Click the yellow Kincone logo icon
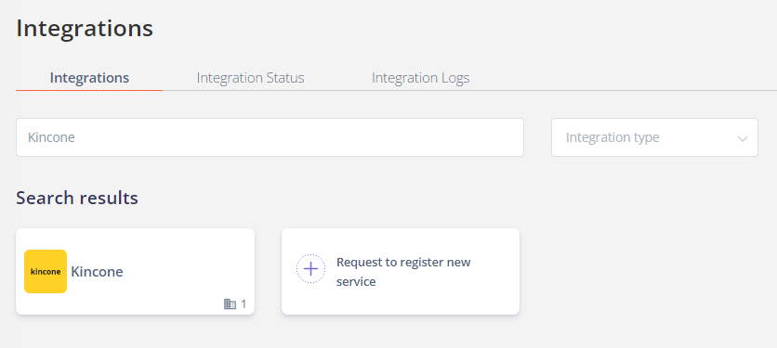 tap(46, 271)
